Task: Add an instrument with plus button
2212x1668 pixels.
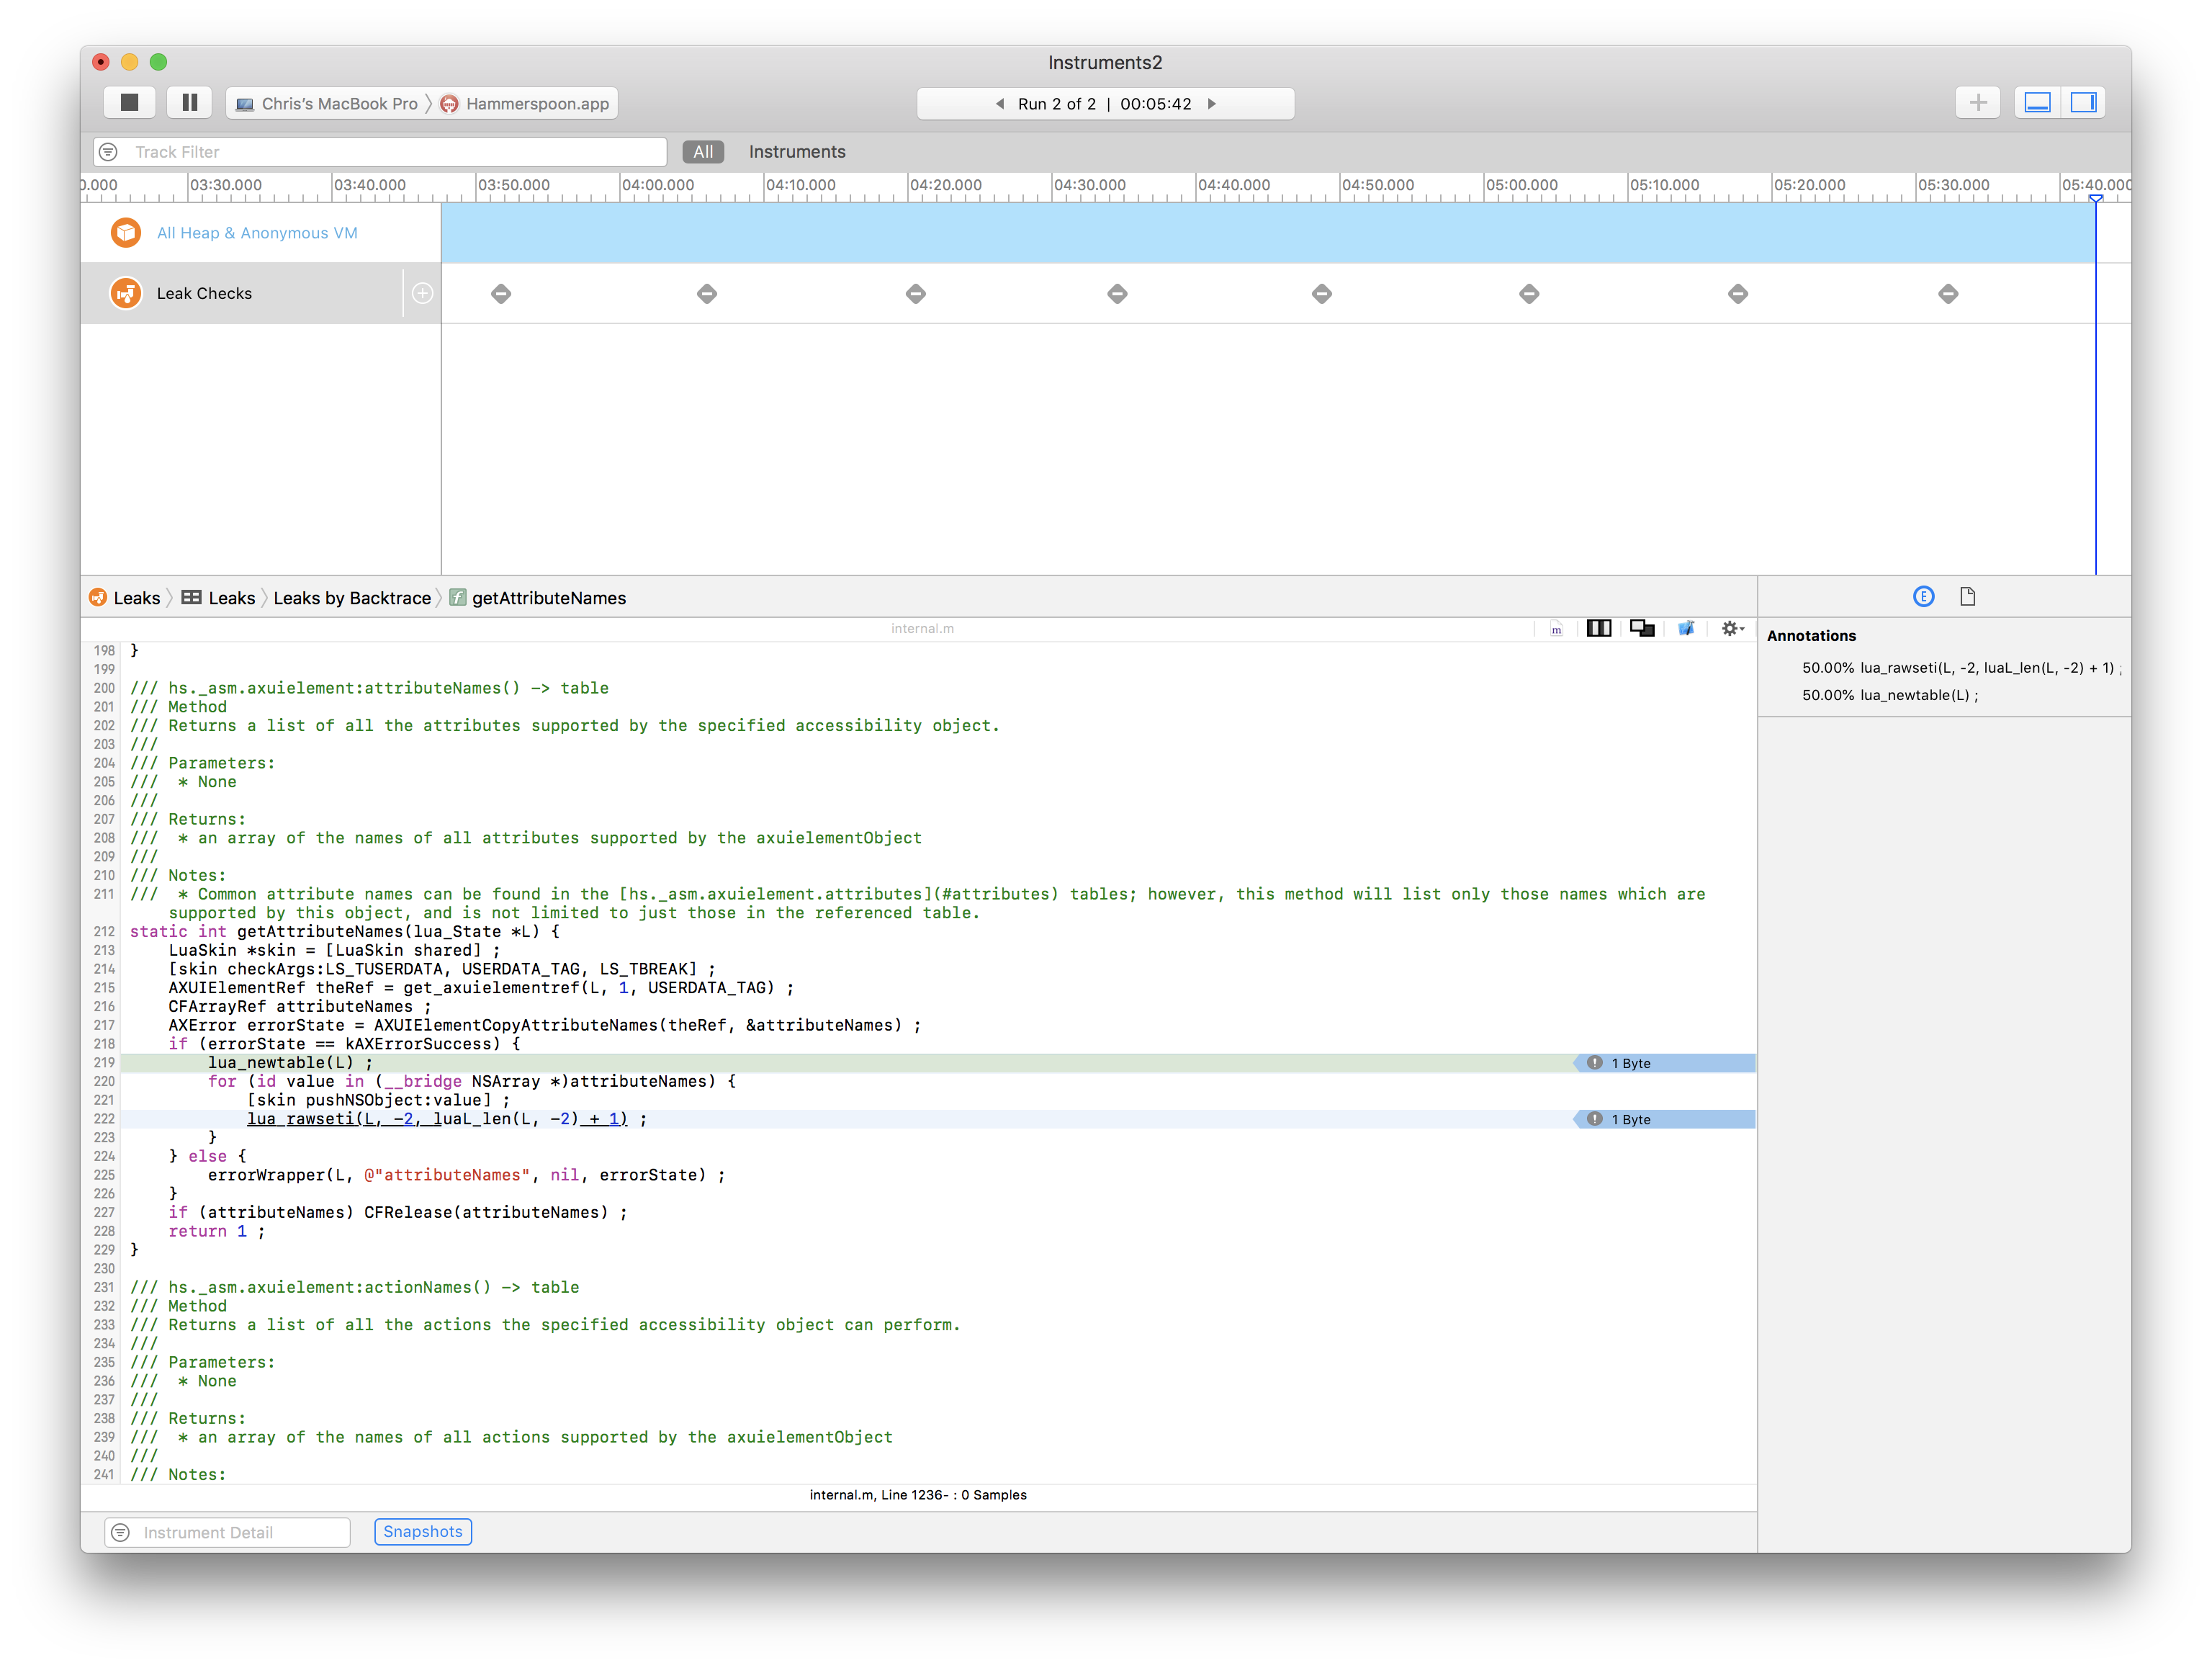Action: [x=1977, y=102]
